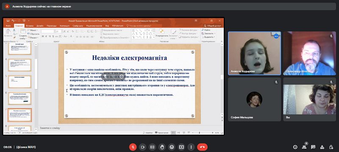Image resolution: width=339 pixels, height=152 pixels.
Task: Open the three-dot menu on Анжела Ходырева's tile
Action: 276,36
